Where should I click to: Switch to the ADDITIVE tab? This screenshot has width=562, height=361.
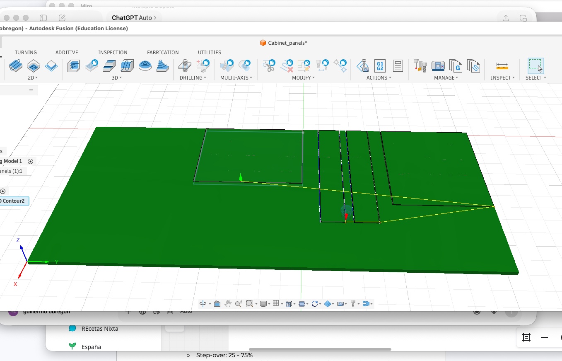67,53
